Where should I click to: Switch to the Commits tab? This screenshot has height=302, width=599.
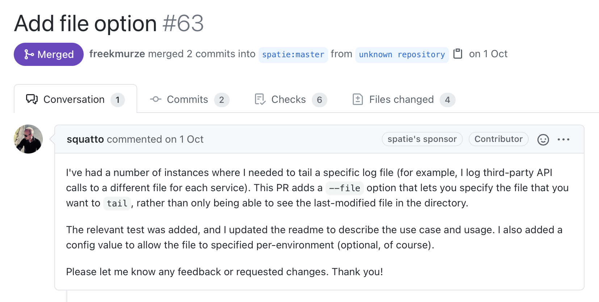click(x=189, y=100)
